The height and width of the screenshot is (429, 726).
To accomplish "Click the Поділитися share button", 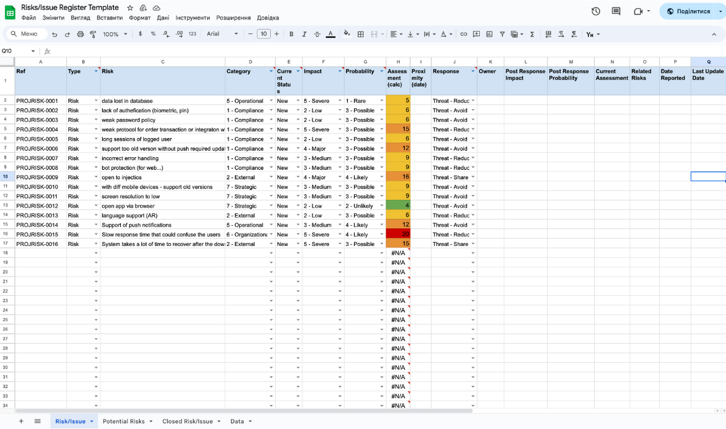I will click(x=687, y=11).
